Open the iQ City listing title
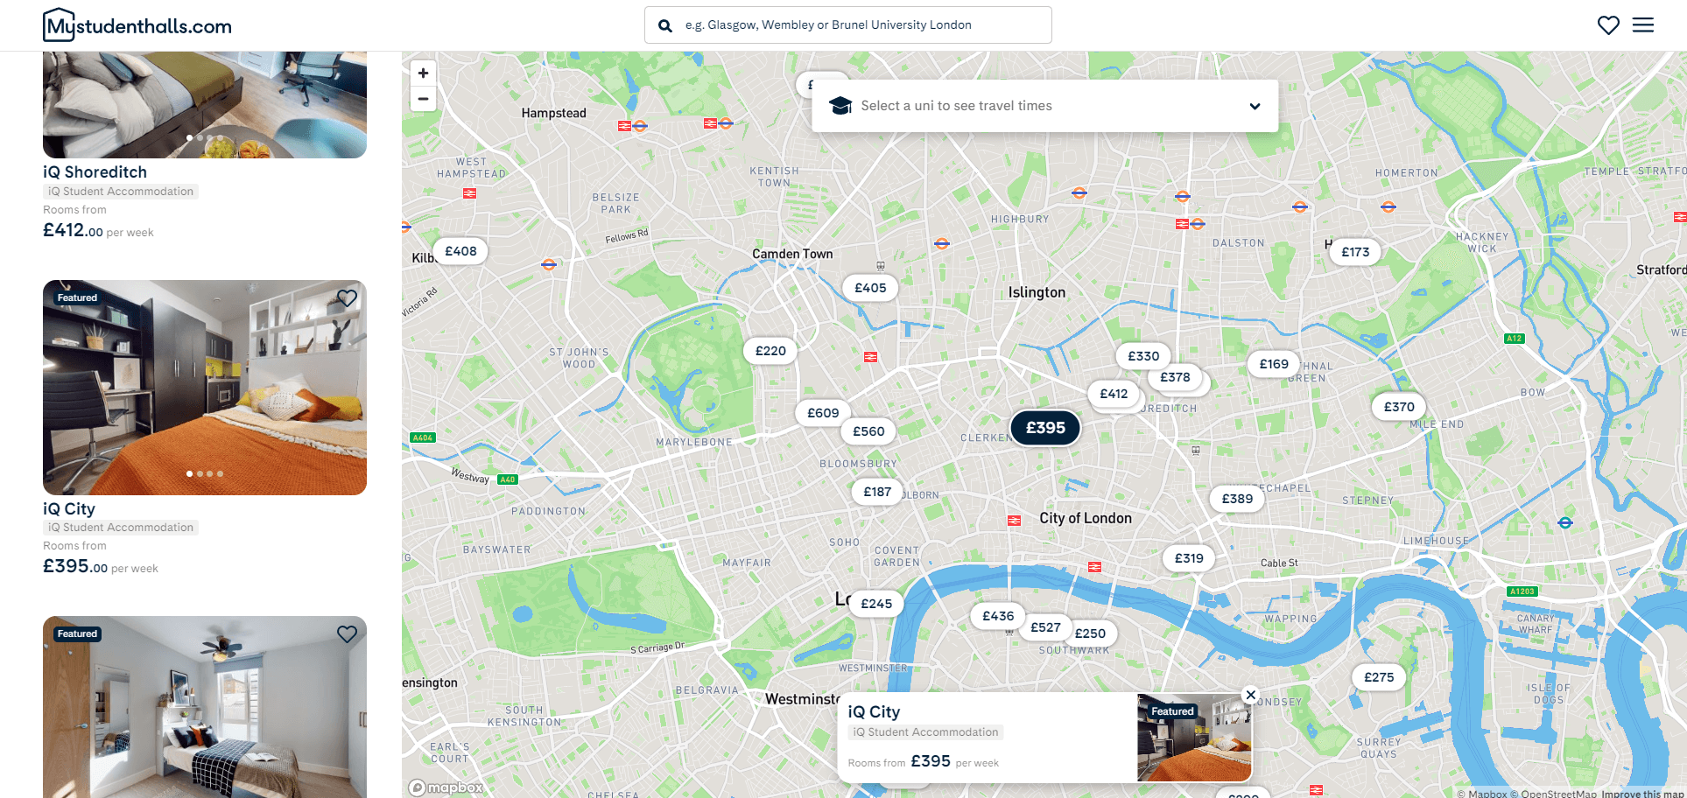1687x798 pixels. [x=69, y=509]
